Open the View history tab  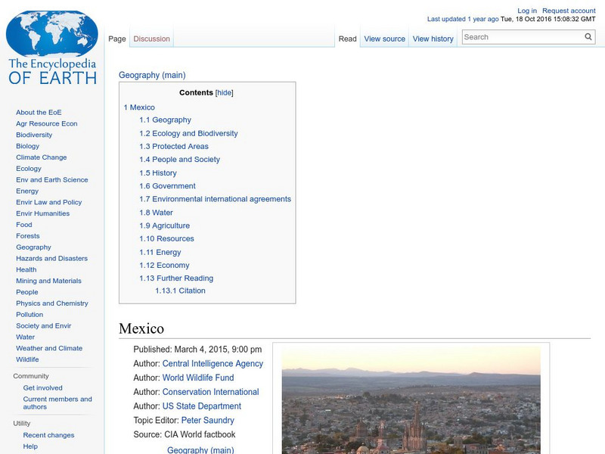[433, 39]
